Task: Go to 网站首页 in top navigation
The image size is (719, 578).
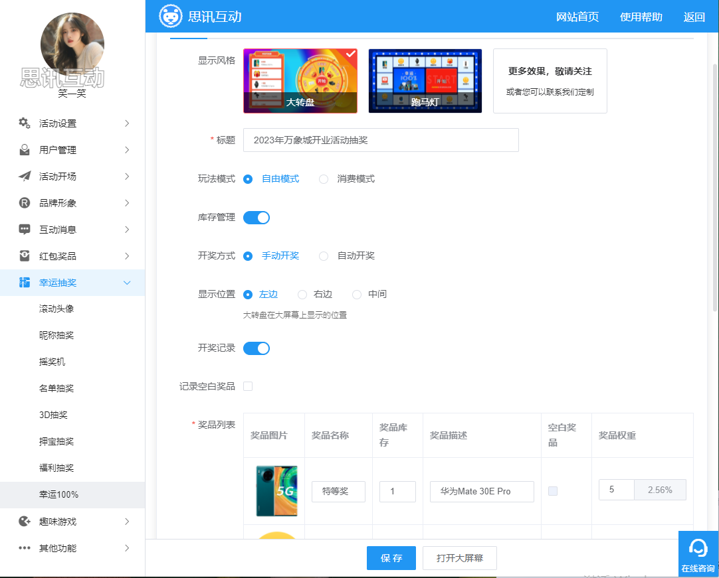Action: coord(577,17)
